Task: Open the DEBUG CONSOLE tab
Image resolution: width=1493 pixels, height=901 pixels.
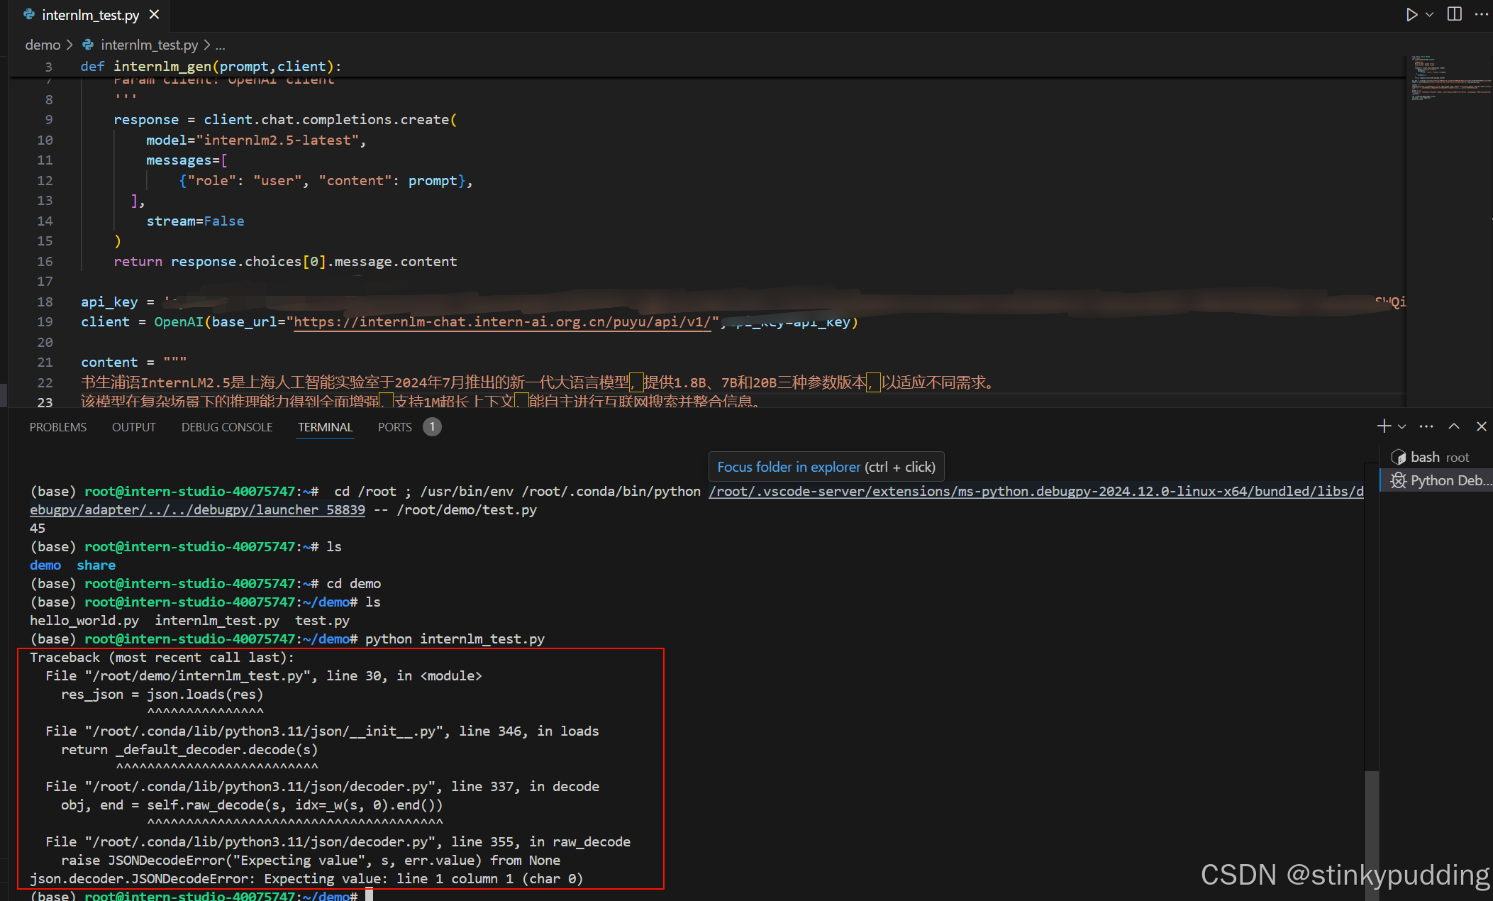Action: point(227,427)
